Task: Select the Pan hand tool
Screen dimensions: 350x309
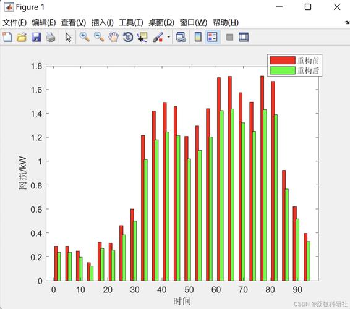Action: tap(113, 37)
